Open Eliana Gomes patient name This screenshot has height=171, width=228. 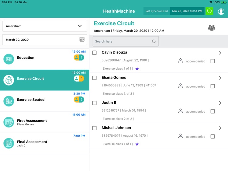(114, 77)
